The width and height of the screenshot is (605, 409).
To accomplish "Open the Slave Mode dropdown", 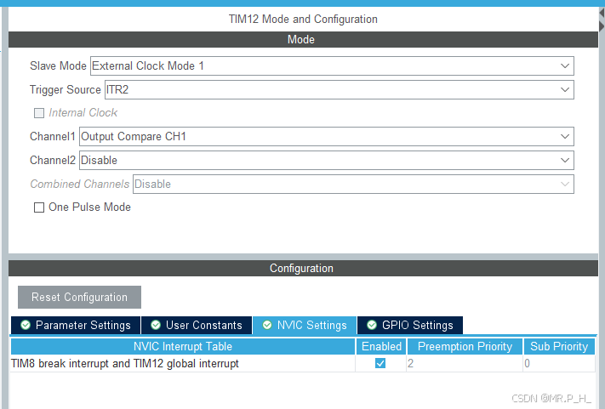I will (x=332, y=66).
